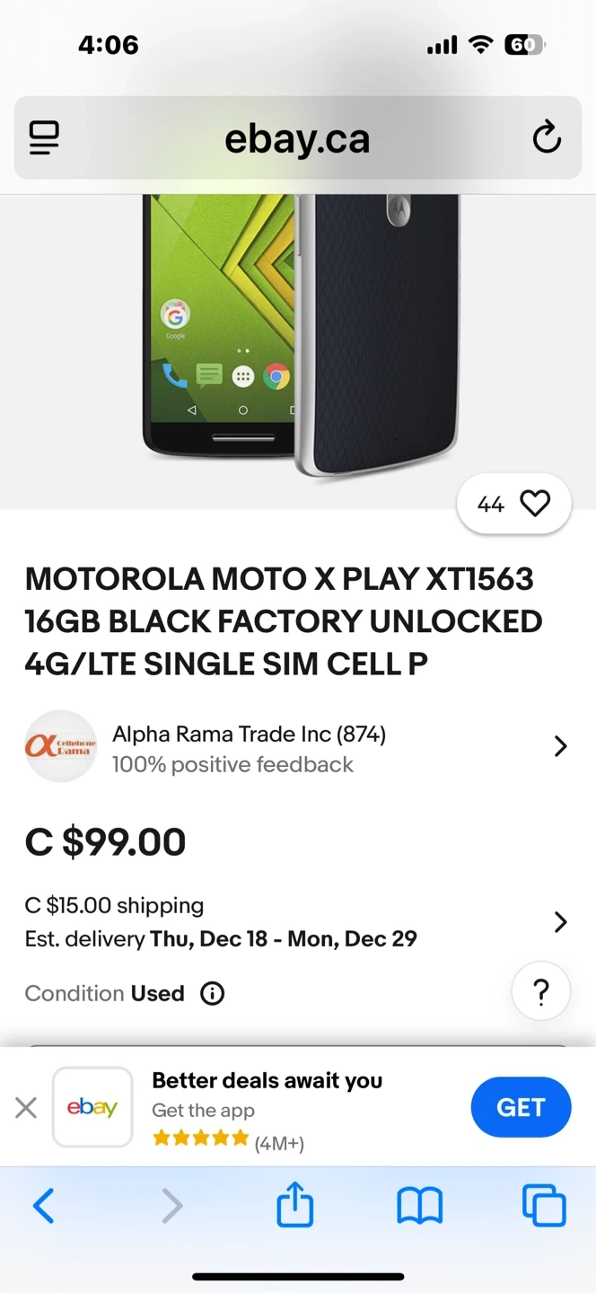Open the help question mark button
Screen dimensions: 596x1293
point(540,992)
